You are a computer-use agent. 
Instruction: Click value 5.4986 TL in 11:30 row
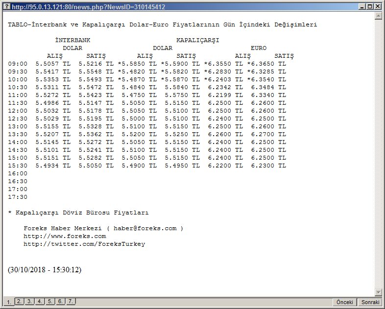(53, 103)
